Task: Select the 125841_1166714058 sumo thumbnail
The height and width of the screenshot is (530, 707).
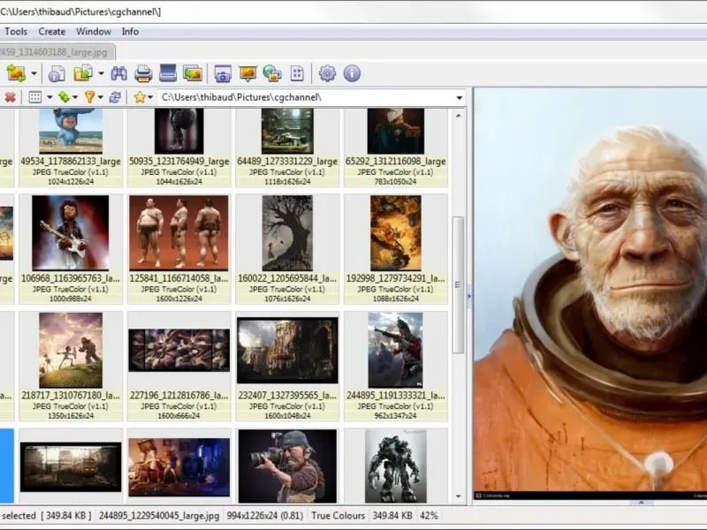Action: pos(179,233)
